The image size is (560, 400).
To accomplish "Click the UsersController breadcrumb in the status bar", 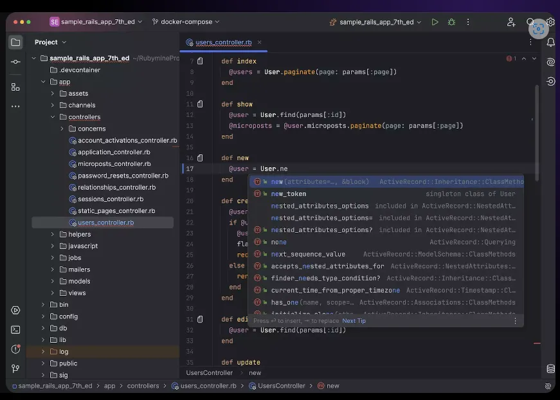I will point(277,386).
